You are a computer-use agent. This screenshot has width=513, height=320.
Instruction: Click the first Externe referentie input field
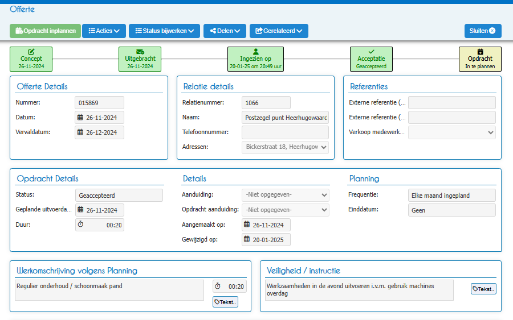452,103
